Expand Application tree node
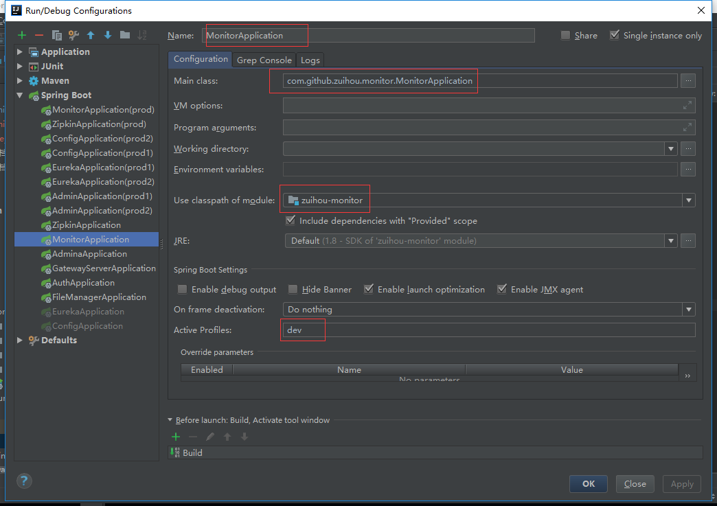The height and width of the screenshot is (506, 717). [x=20, y=51]
